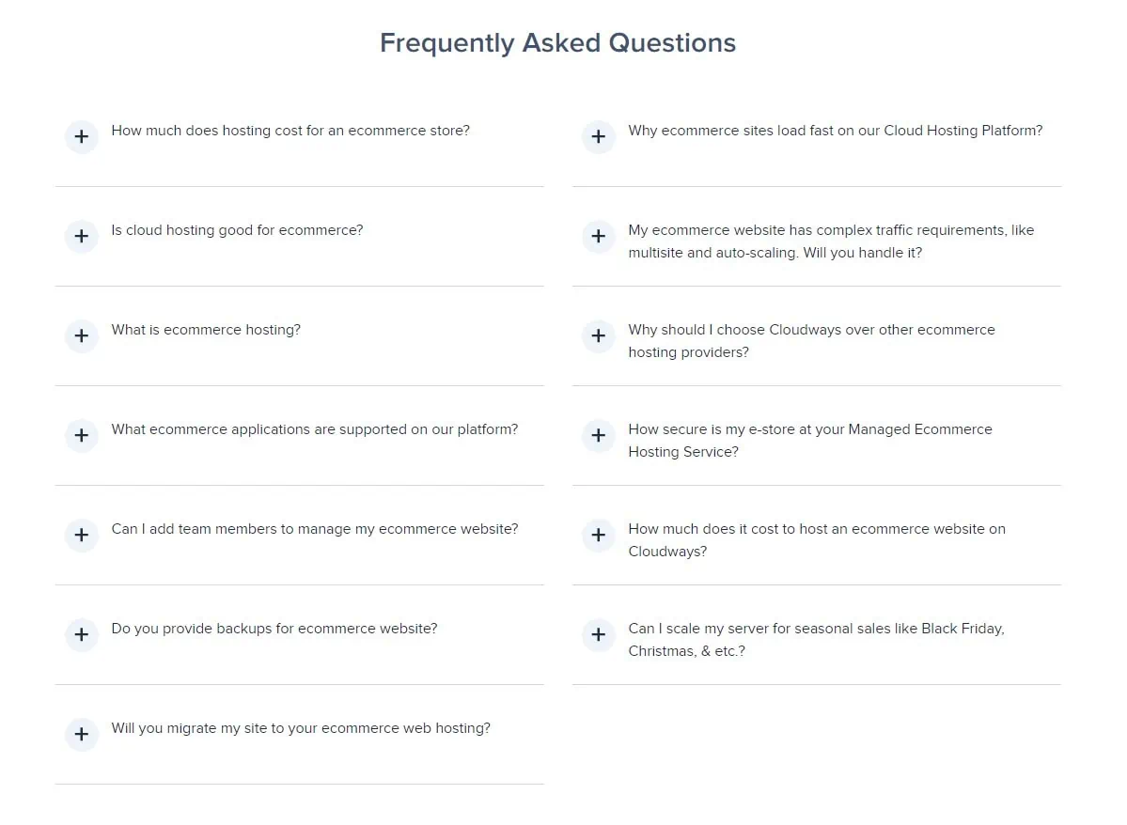Open answer about Managed Ecommerce Hosting security
Viewport: 1127px width, 825px height.
tap(599, 435)
